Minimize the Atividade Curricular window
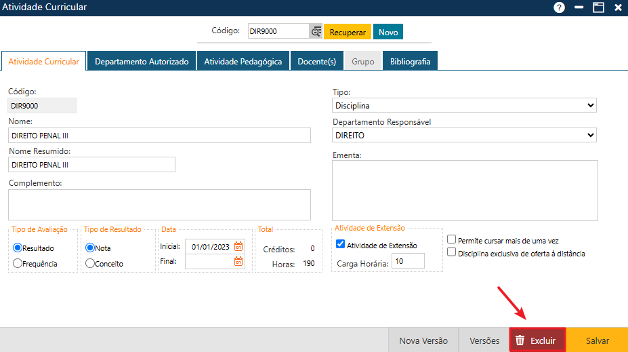The image size is (628, 352). point(579,7)
